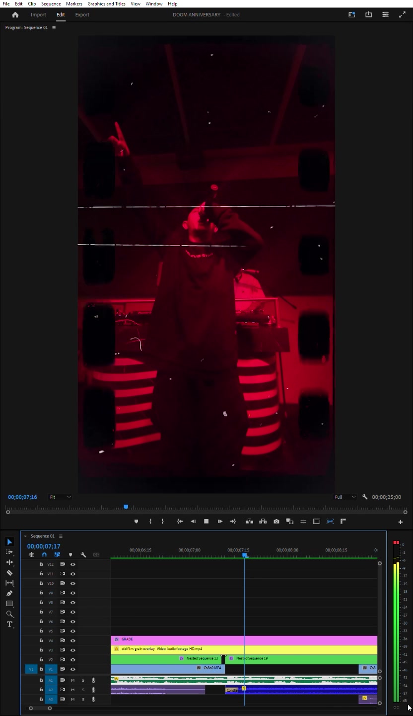Click the Program monitor playhead marker
413x716 pixels.
(126, 507)
